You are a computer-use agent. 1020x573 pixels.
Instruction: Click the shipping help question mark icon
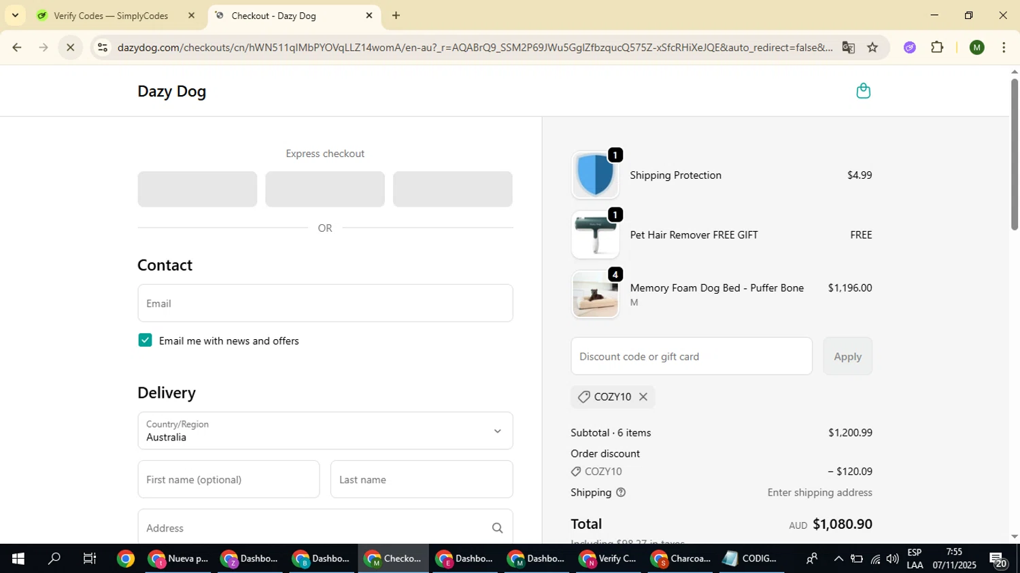pyautogui.click(x=621, y=493)
